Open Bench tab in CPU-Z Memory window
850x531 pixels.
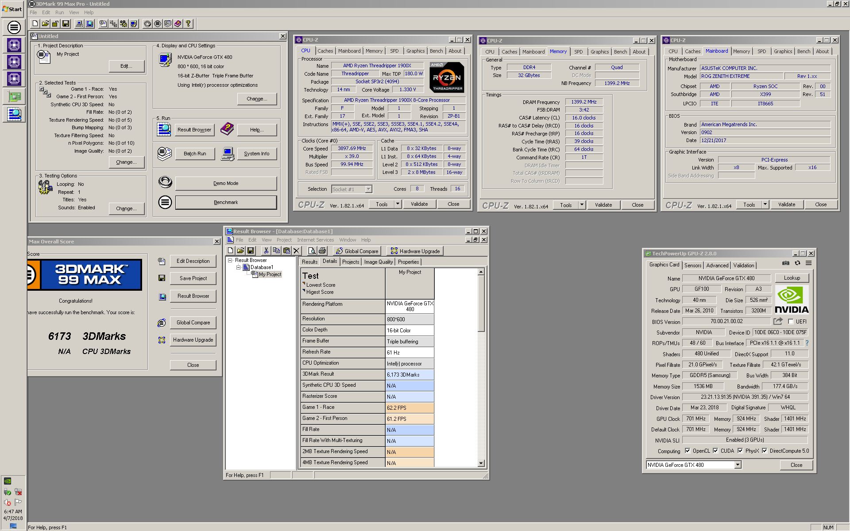click(620, 52)
